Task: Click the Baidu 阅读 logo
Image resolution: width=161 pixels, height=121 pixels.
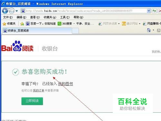Action: (17, 46)
